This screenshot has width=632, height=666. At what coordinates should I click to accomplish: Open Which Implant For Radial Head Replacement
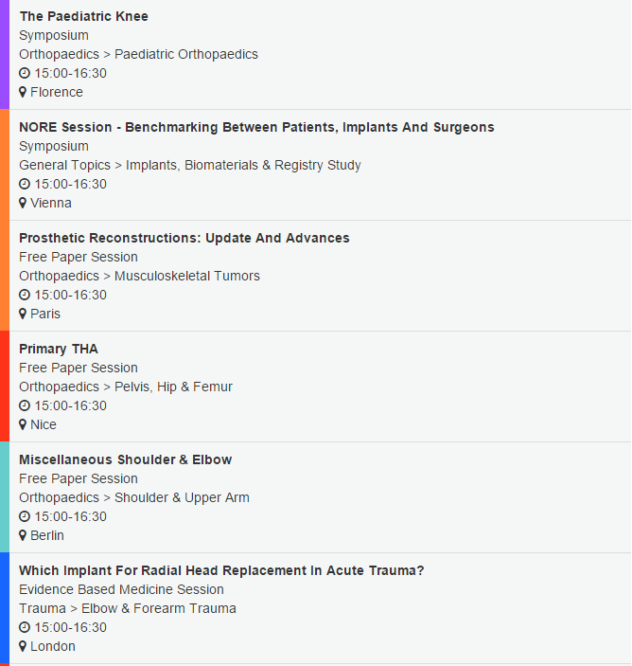(x=221, y=570)
